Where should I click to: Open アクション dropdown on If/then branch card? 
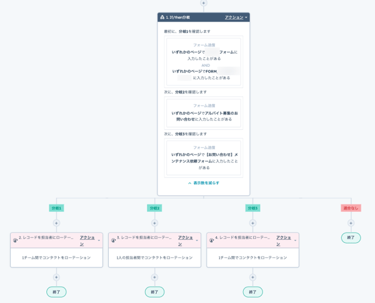pos(236,17)
